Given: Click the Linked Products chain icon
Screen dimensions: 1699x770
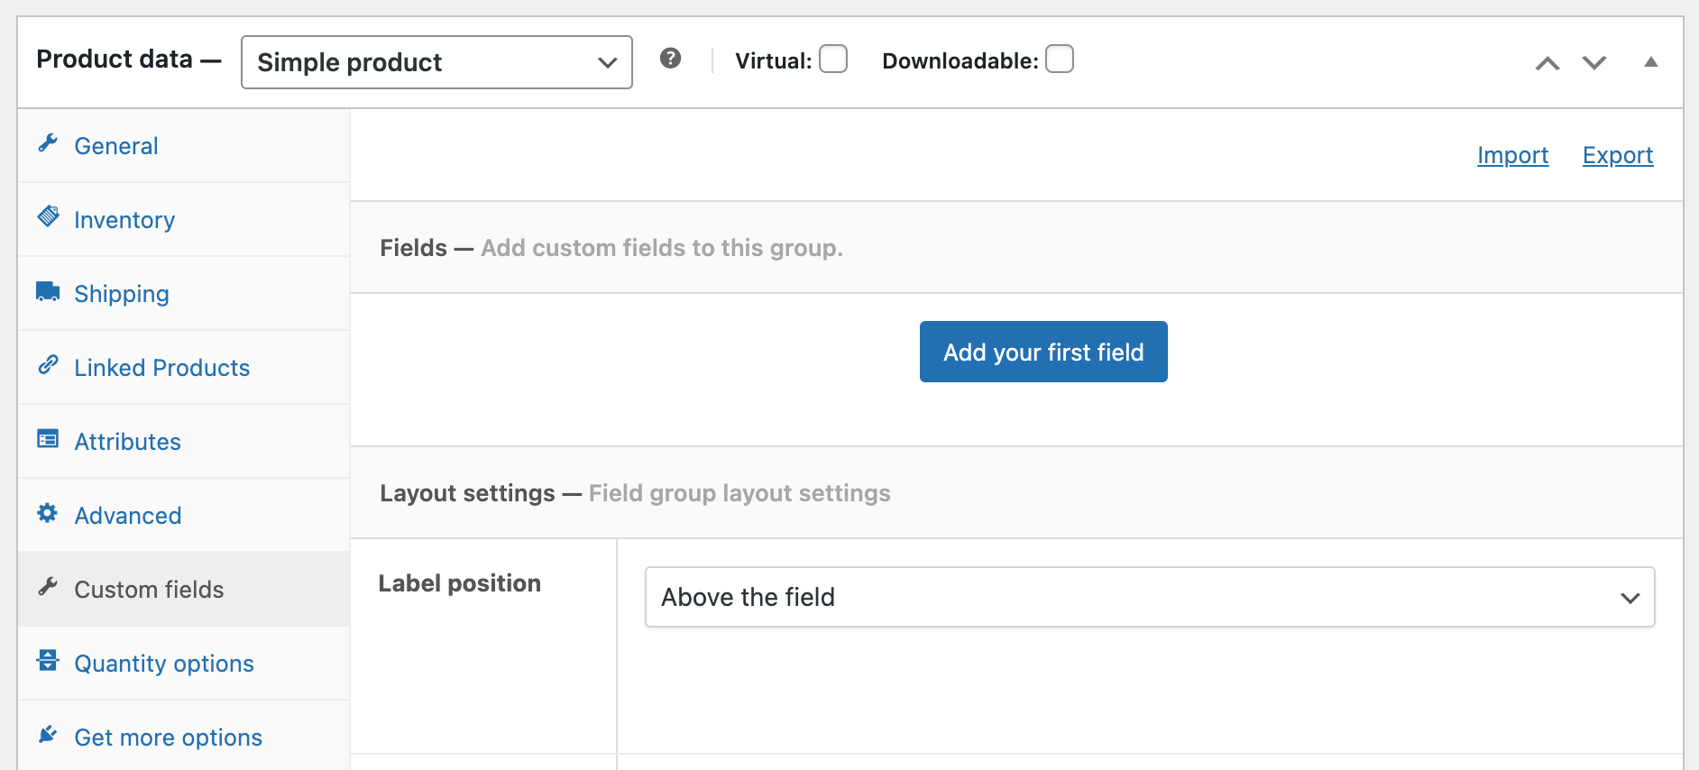Looking at the screenshot, I should click(x=48, y=365).
